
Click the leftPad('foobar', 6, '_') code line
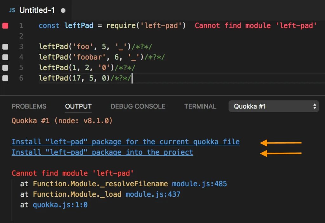pyautogui.click(x=102, y=57)
